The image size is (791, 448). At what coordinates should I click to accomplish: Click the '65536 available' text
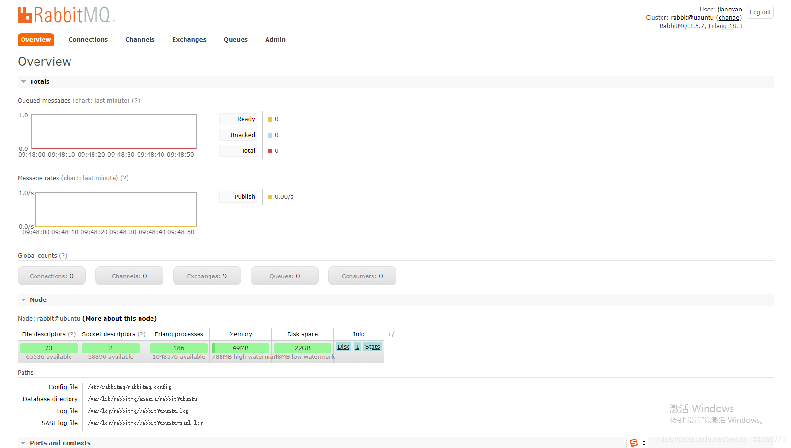[49, 357]
